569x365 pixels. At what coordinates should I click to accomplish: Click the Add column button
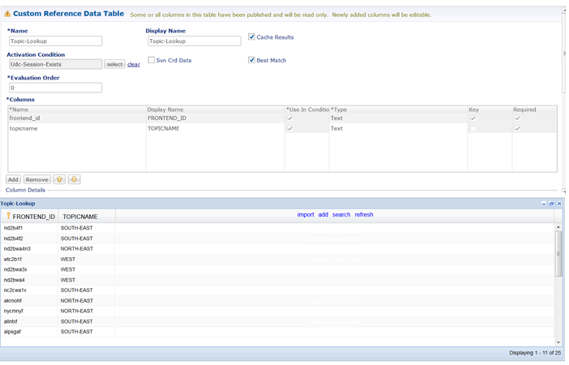[x=13, y=179]
